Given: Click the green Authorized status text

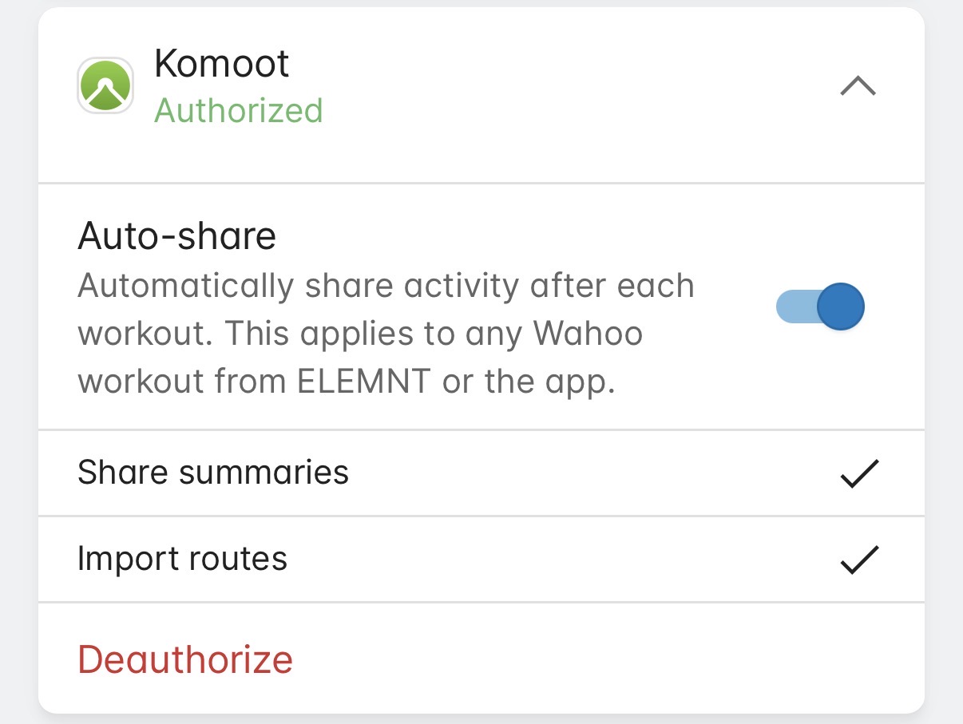Looking at the screenshot, I should [238, 111].
